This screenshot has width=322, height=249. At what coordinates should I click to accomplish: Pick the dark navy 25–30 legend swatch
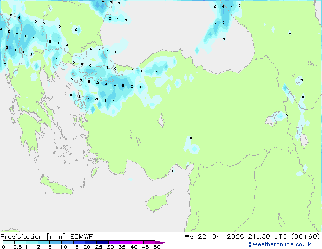102,242
